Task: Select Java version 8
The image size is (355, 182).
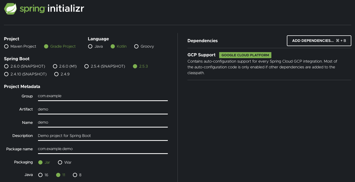Action: point(77,175)
